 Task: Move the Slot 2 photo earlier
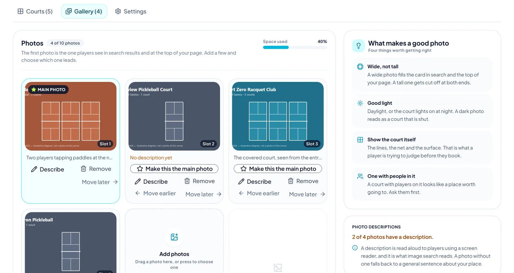tap(155, 193)
